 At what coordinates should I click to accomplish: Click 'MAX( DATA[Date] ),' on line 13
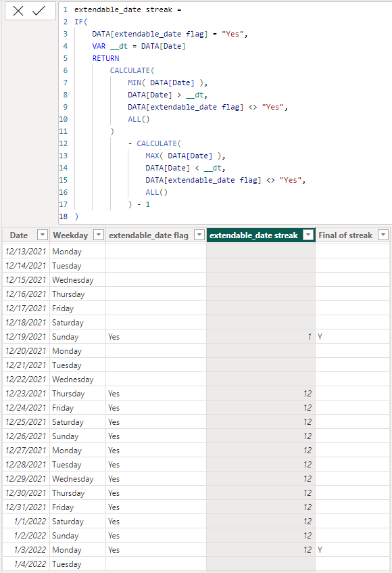(185, 156)
